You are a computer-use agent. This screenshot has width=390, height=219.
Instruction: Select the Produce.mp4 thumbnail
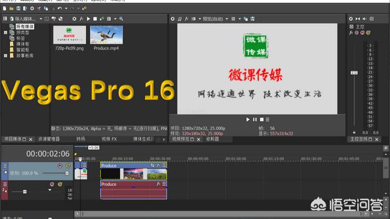point(106,35)
